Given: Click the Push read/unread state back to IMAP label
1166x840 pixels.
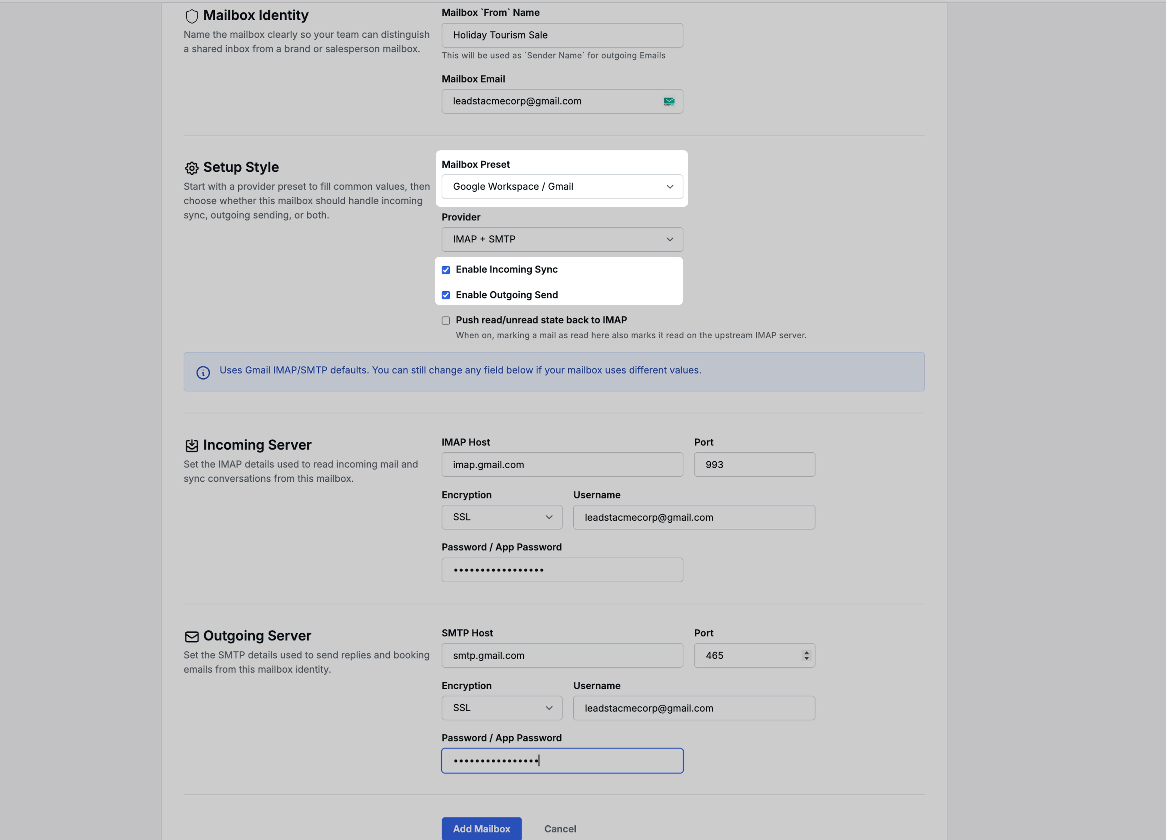Looking at the screenshot, I should [x=541, y=320].
